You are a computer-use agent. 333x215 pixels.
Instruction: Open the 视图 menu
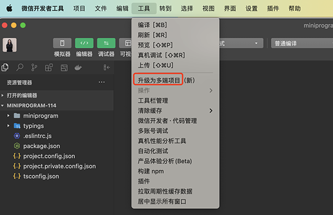pos(209,8)
